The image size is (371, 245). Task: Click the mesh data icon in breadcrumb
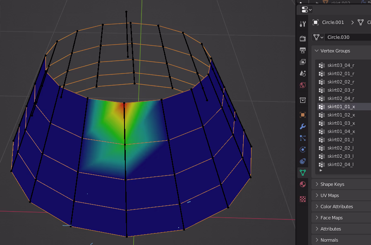[361, 22]
